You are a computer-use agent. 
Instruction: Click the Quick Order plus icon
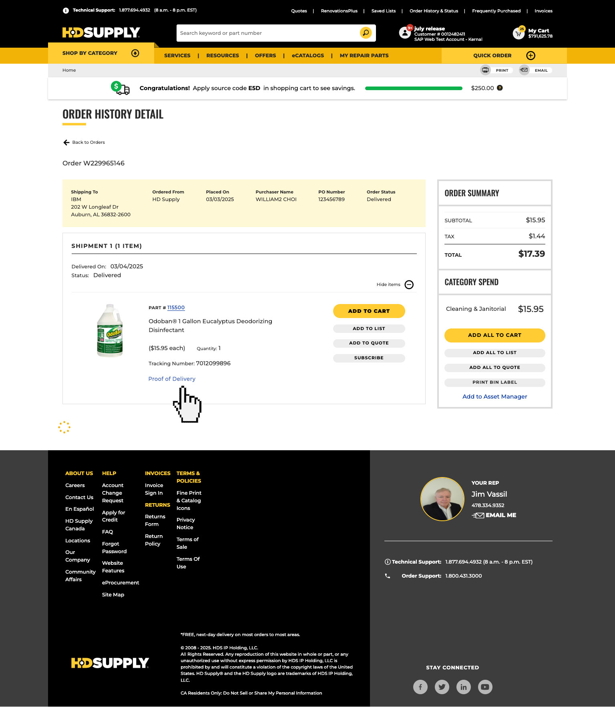531,56
